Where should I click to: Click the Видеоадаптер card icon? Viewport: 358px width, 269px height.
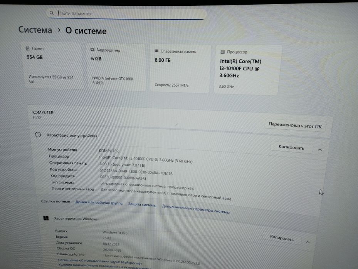[92, 50]
